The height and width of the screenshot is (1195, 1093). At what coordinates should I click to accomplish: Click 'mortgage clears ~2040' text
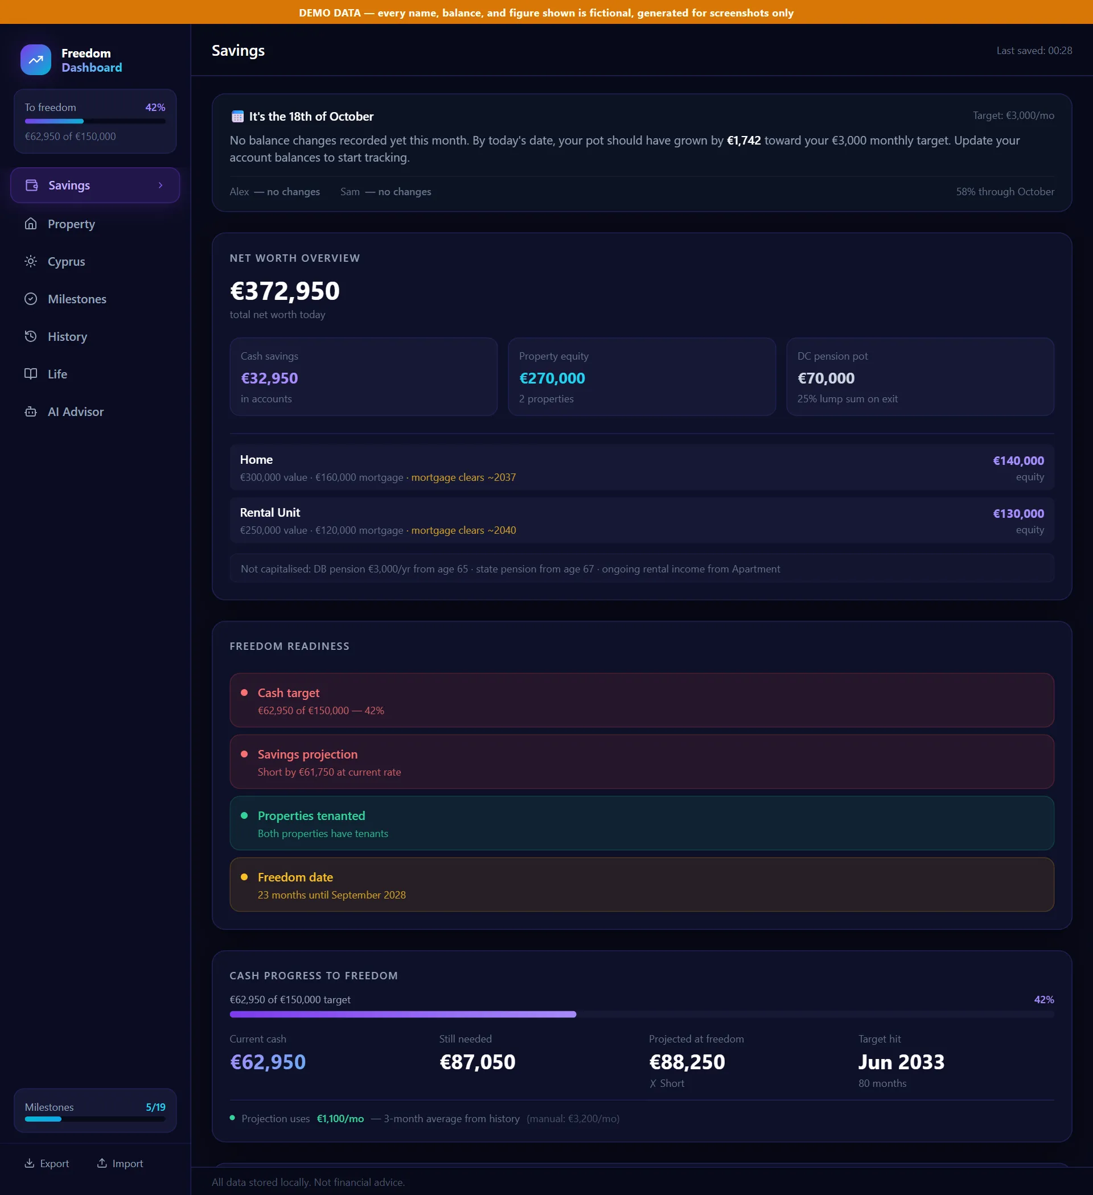(x=463, y=530)
